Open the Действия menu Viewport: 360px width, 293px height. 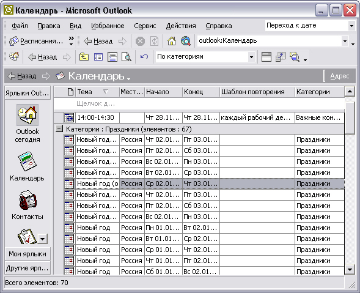click(181, 26)
